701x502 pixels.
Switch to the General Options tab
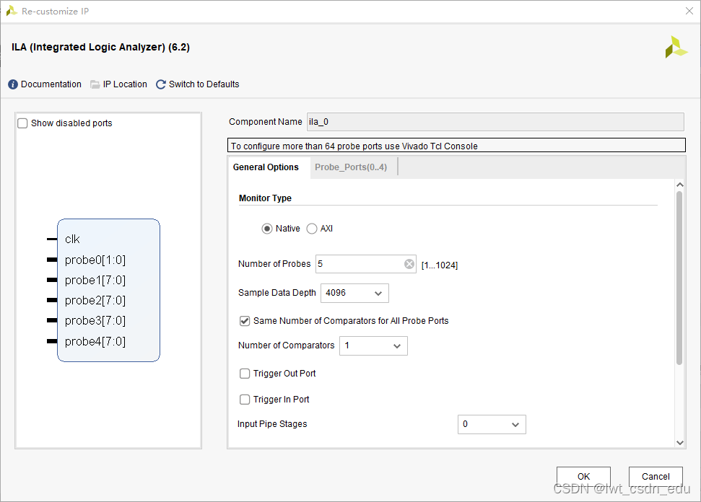pos(266,167)
